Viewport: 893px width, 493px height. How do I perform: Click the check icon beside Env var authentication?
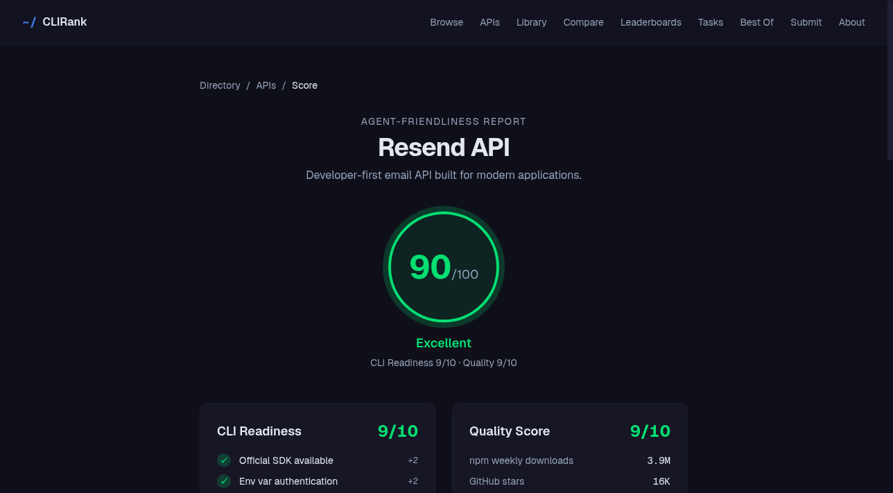(224, 481)
